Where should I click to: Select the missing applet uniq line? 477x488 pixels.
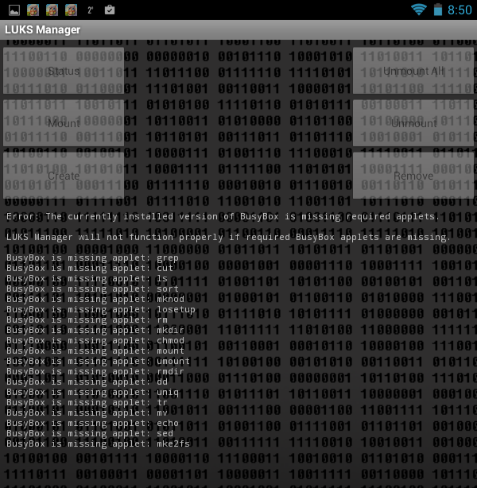[x=92, y=392]
